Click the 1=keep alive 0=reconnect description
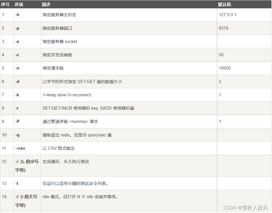272x213 pixels. 67,95
